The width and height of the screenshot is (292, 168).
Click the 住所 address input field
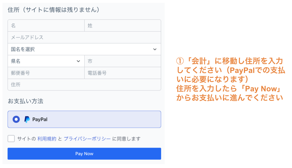[x=84, y=84]
